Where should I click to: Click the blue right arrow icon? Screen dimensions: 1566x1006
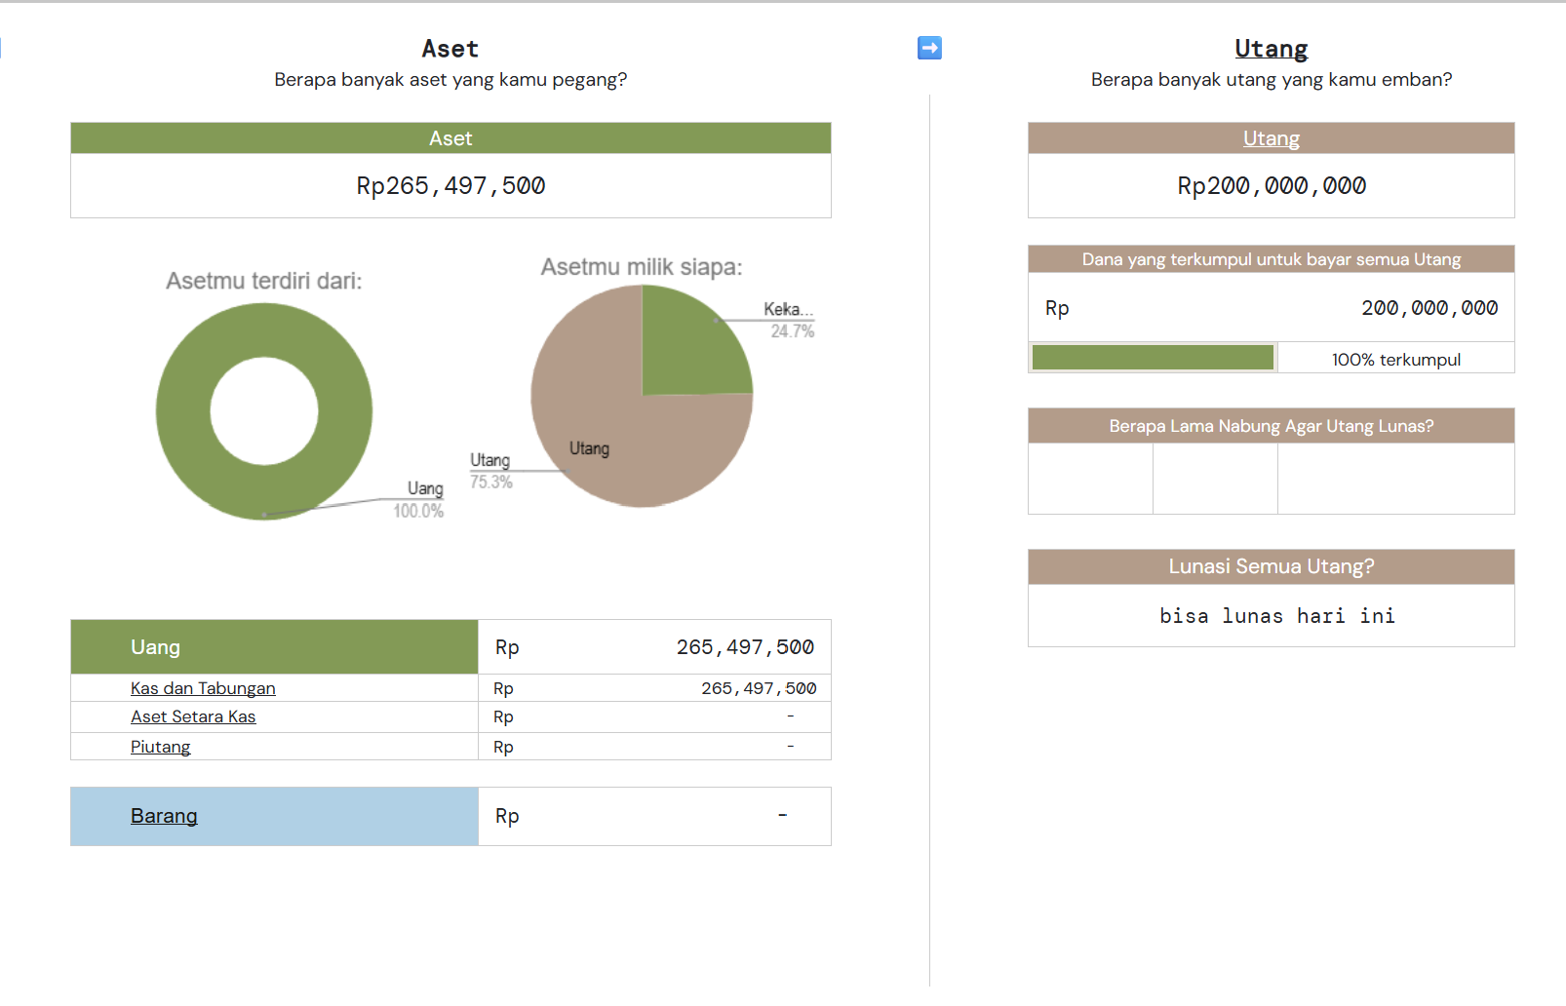pos(929,48)
